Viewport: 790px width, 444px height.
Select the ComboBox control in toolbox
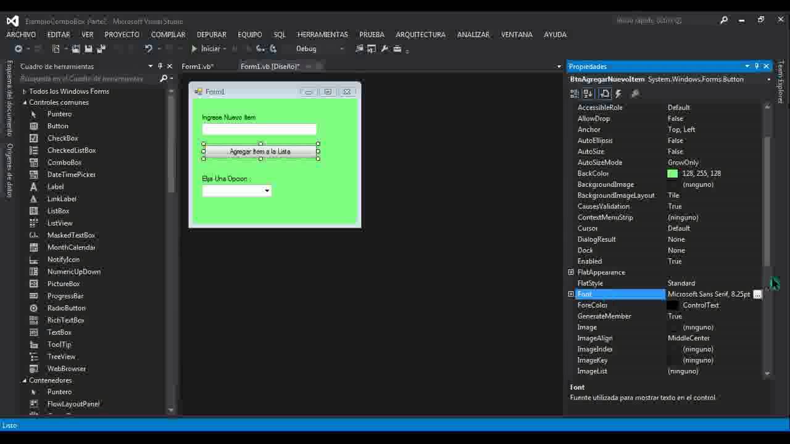coord(64,162)
